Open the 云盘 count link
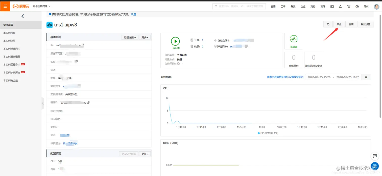The width and height of the screenshot is (382, 176). pyautogui.click(x=202, y=40)
